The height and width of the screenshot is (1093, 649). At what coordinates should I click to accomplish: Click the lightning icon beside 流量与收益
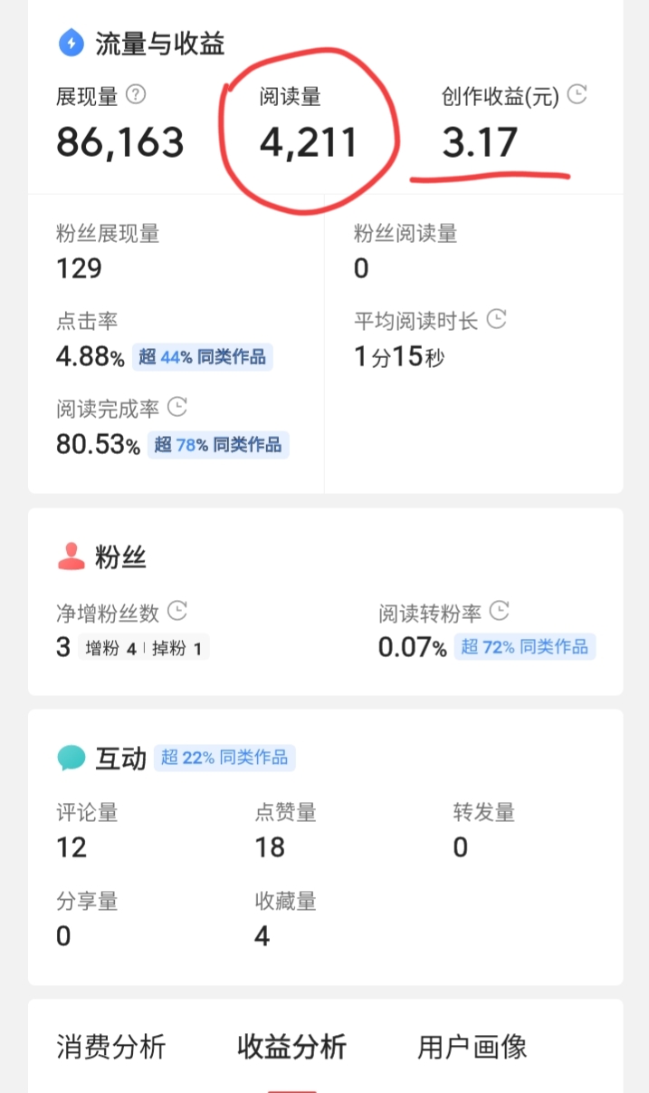71,43
